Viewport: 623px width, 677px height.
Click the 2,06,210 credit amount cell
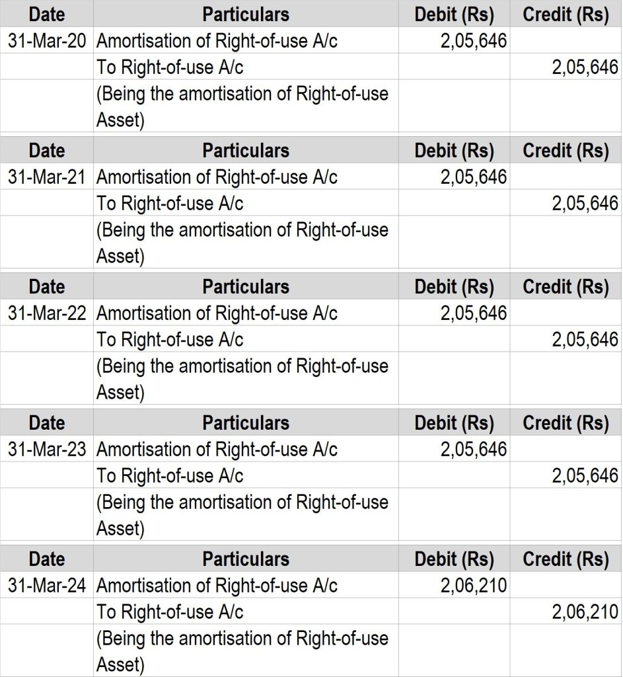tap(585, 612)
